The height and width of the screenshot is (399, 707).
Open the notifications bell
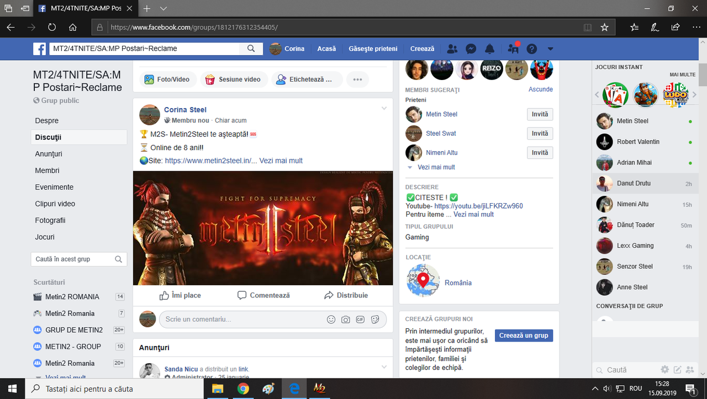[489, 49]
